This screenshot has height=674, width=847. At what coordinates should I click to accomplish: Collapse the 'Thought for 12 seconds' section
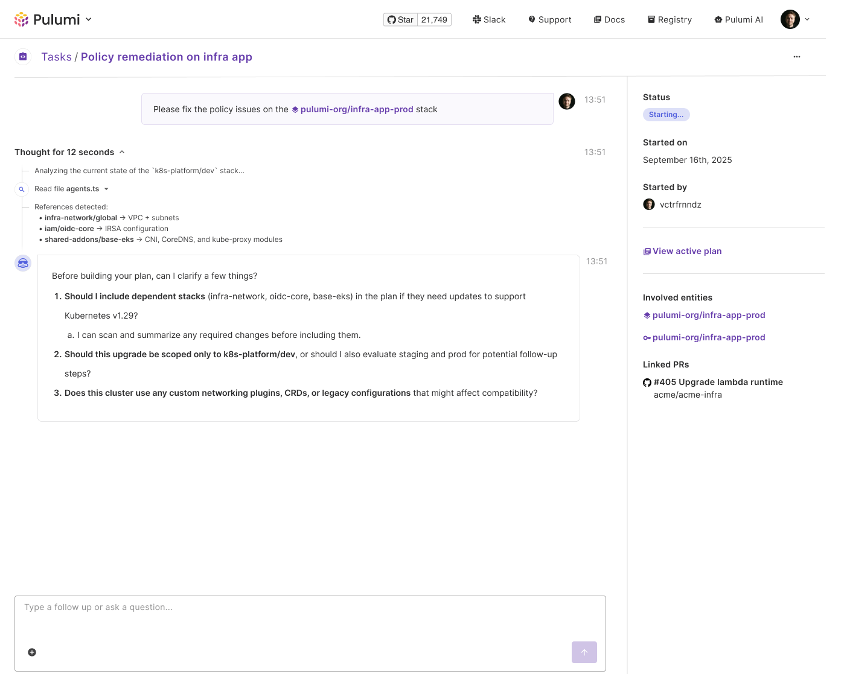click(x=122, y=152)
